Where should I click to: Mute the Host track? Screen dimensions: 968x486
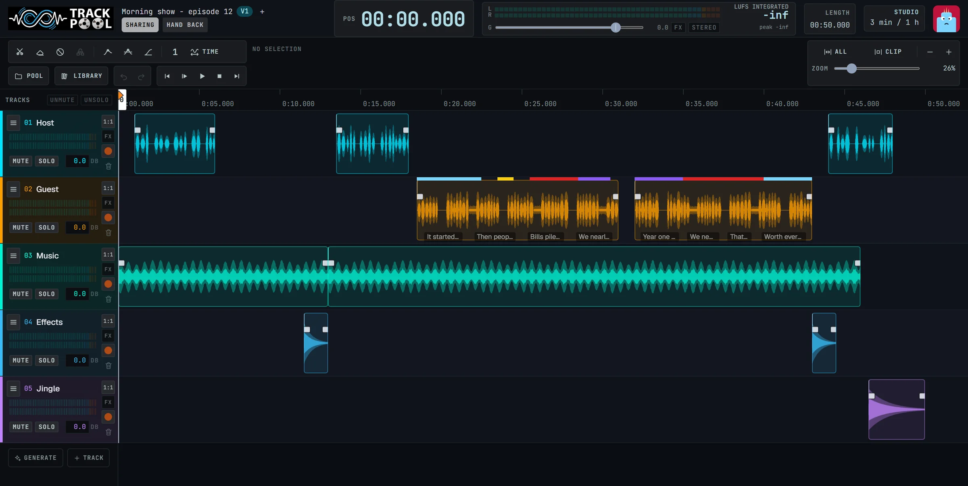coord(21,161)
